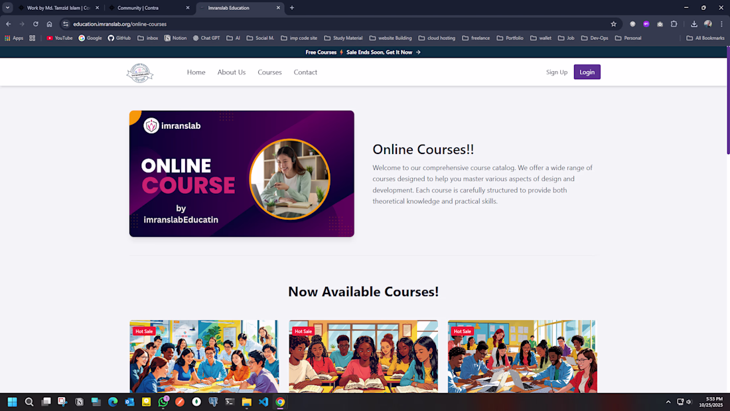Open Outlook from the taskbar
The height and width of the screenshot is (411, 730).
129,402
